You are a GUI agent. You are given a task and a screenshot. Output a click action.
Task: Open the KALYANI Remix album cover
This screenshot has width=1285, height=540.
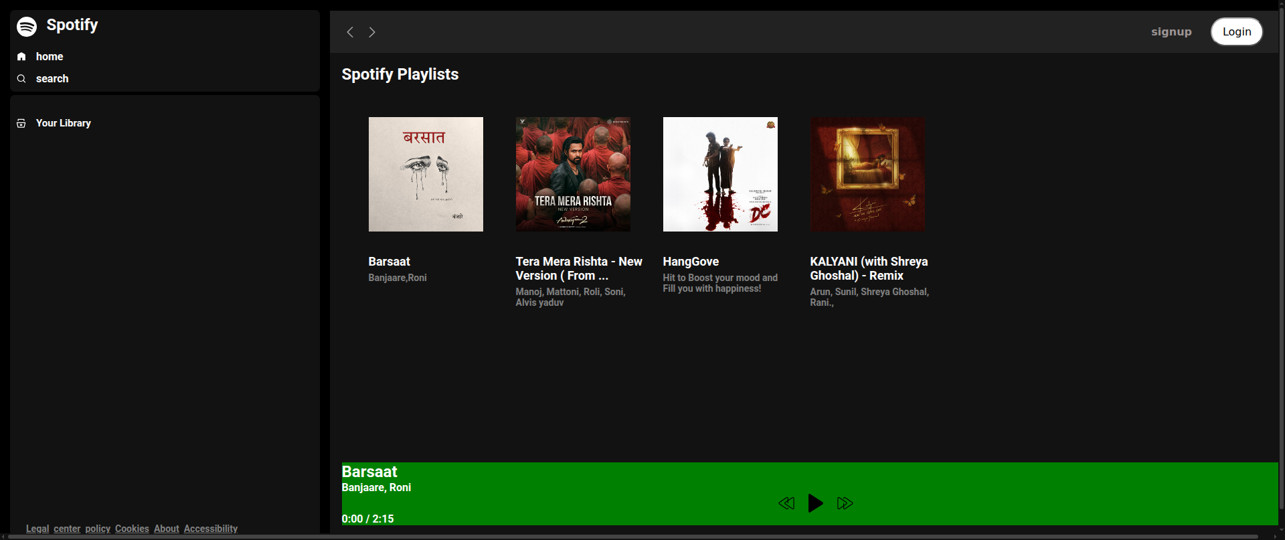tap(867, 174)
